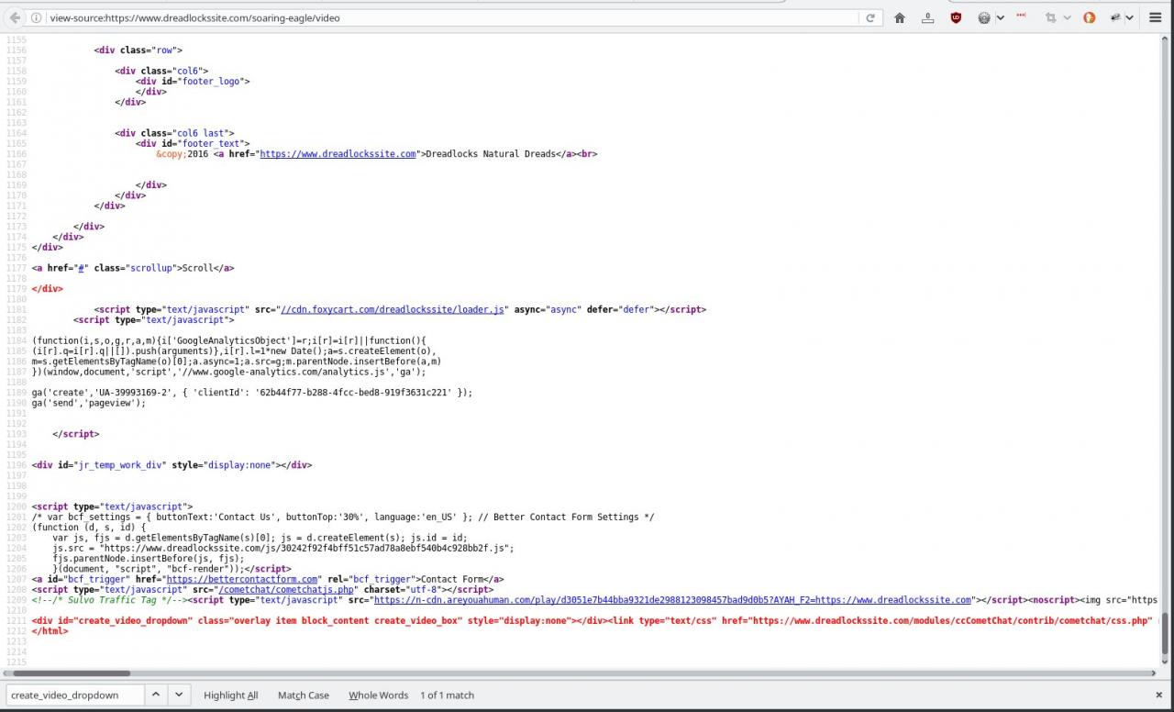Expand the rightmost extension dropdown arrow
The width and height of the screenshot is (1174, 712).
tap(1130, 17)
